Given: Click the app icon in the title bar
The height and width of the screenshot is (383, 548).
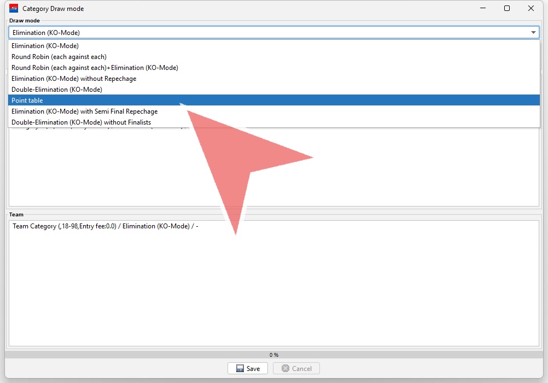Looking at the screenshot, I should 14,9.
